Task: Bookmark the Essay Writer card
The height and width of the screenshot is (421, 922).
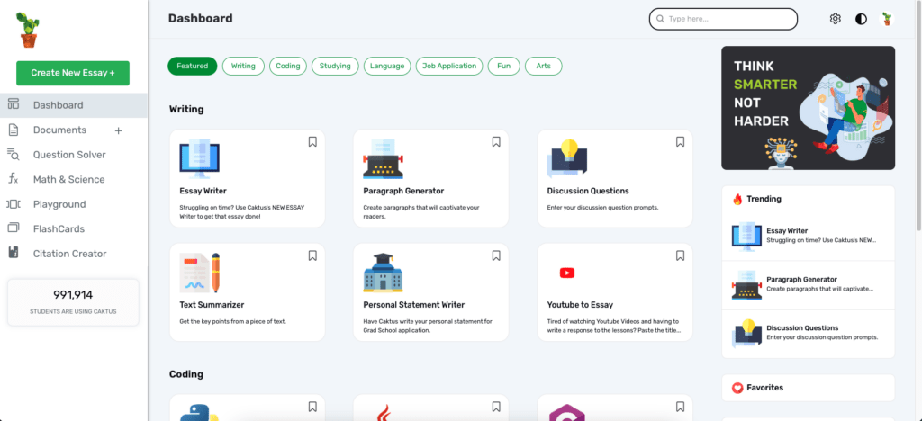Action: tap(312, 141)
